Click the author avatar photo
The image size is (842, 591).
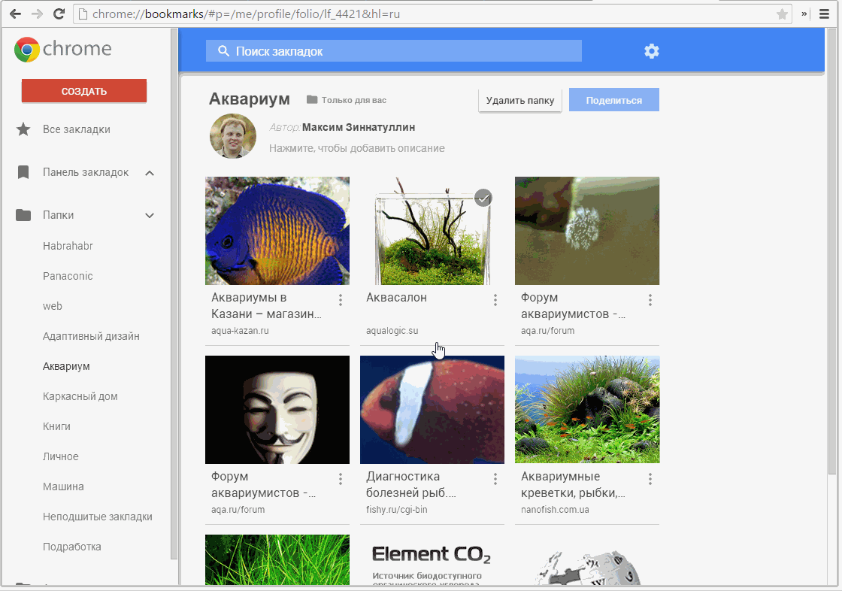click(233, 136)
